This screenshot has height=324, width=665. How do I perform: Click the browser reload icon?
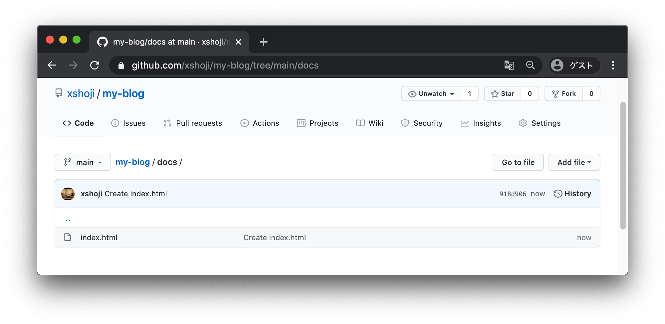[95, 65]
